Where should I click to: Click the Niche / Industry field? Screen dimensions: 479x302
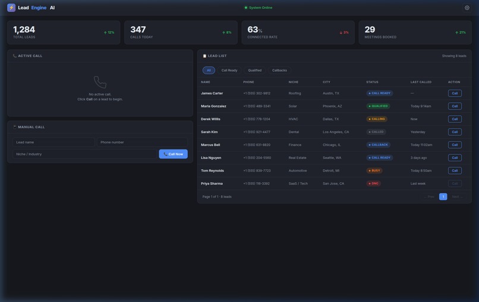pos(84,154)
